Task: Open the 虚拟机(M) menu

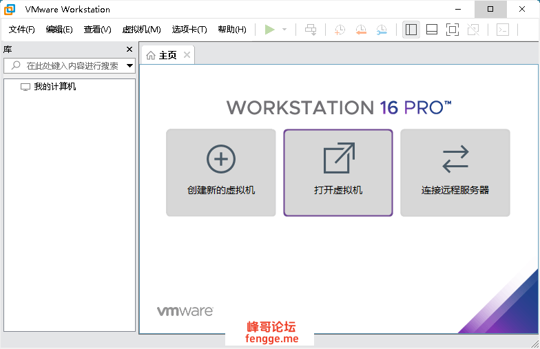Action: pos(142,30)
